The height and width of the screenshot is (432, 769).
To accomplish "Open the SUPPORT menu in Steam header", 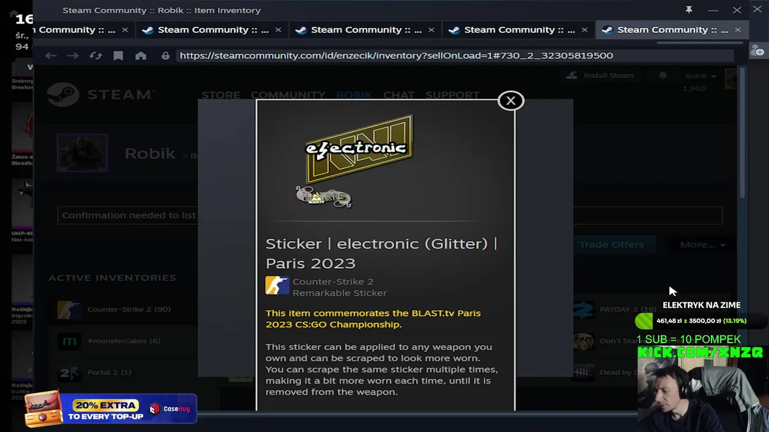I will (452, 95).
